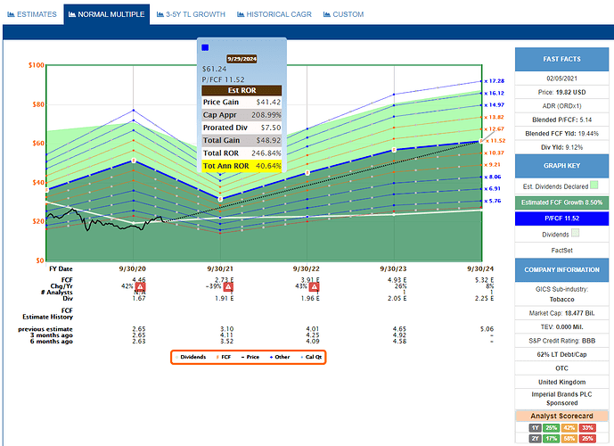Image resolution: width=614 pixels, height=446 pixels.
Task: Click the $100 y-axis label
Action: (36, 65)
